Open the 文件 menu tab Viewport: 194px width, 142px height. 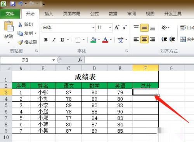[10, 14]
